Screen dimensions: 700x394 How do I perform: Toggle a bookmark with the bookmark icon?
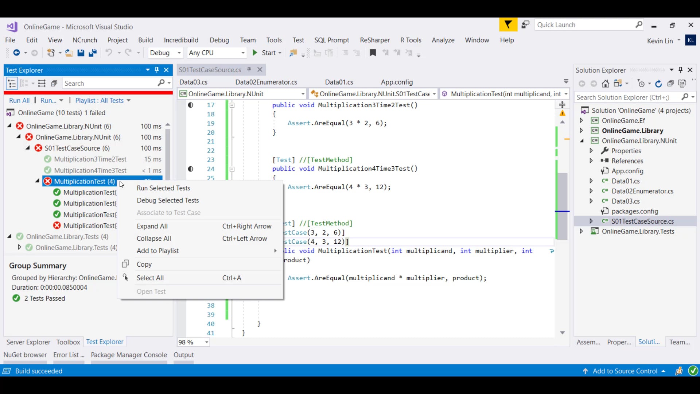[x=373, y=53]
